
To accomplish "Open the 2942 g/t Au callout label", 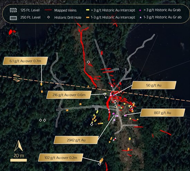I will 76,140.
